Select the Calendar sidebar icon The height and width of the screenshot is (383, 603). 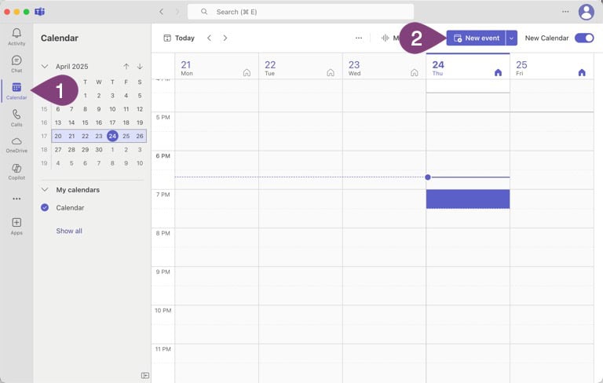[x=16, y=91]
